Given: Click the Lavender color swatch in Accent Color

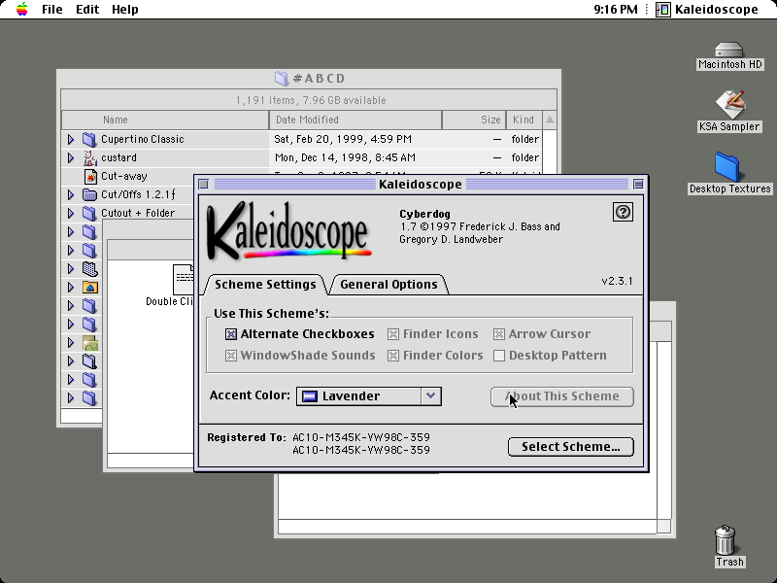Looking at the screenshot, I should pyautogui.click(x=310, y=396).
